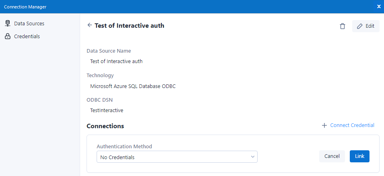Click the Connections section heading
This screenshot has height=176, width=384.
click(105, 126)
